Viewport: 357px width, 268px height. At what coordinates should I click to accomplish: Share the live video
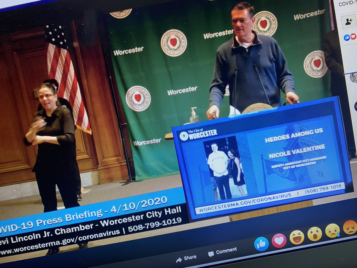coord(186,258)
